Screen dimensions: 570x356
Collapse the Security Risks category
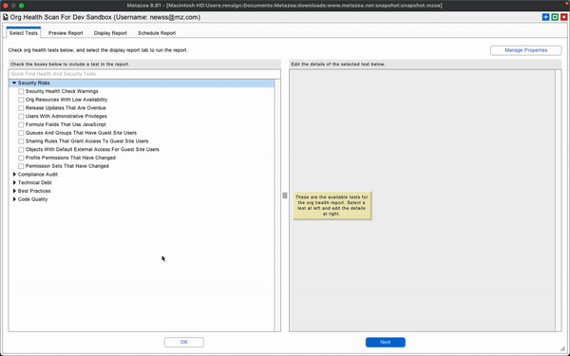14,84
